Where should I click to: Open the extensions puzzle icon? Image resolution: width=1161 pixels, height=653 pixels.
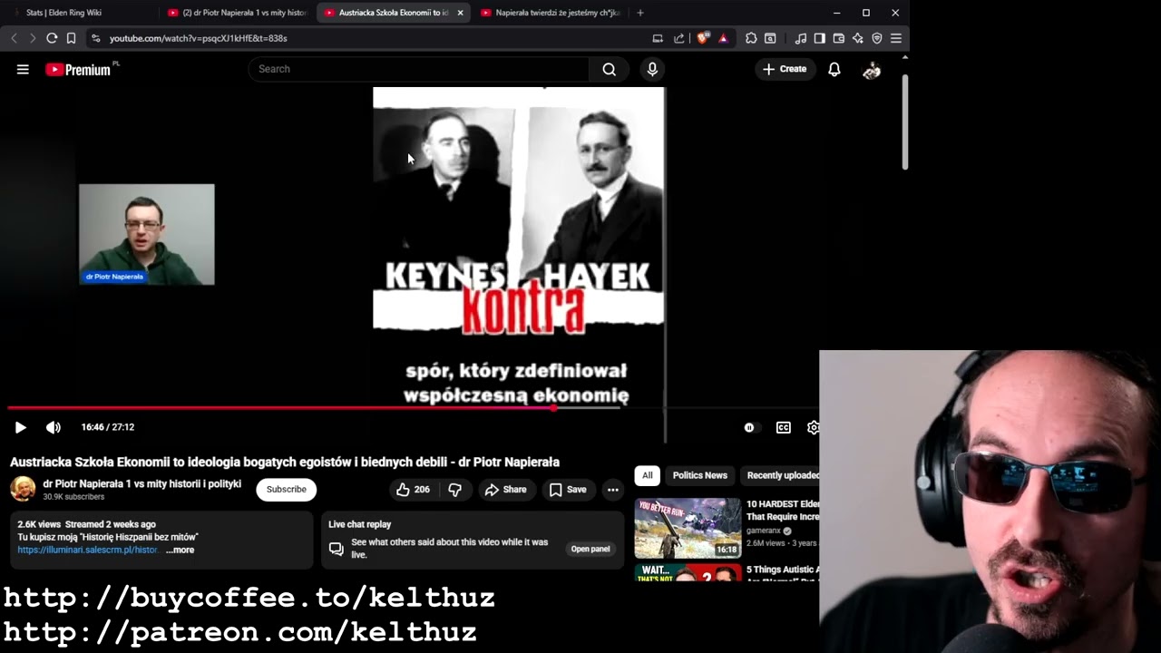click(x=751, y=38)
